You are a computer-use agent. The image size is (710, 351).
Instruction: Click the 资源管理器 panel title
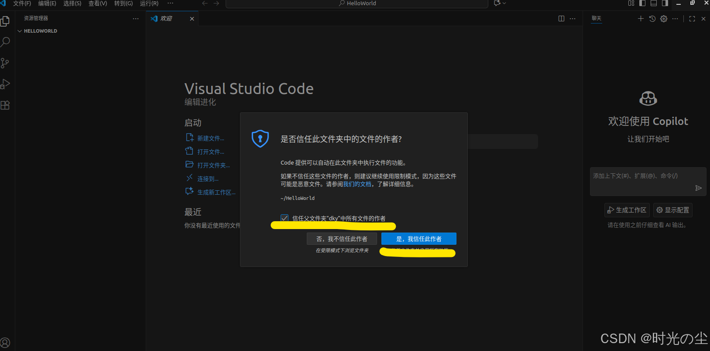pyautogui.click(x=36, y=18)
